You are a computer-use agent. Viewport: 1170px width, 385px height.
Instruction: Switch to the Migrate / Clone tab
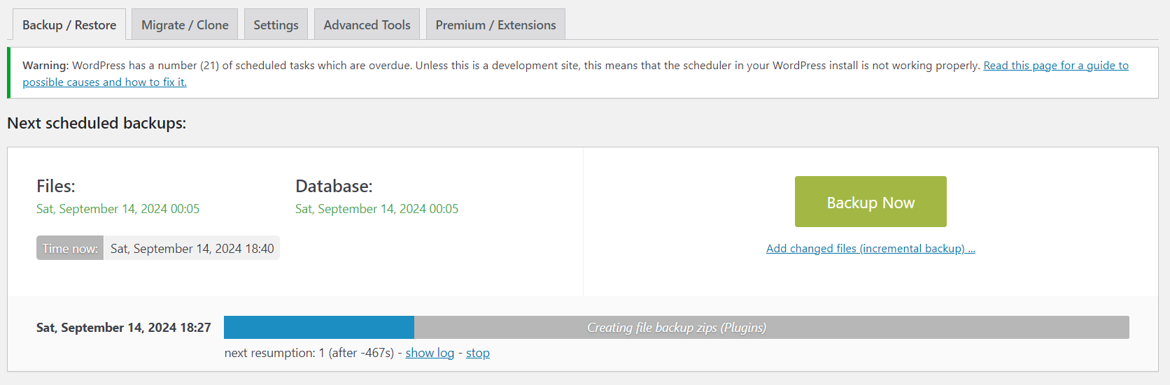[185, 25]
